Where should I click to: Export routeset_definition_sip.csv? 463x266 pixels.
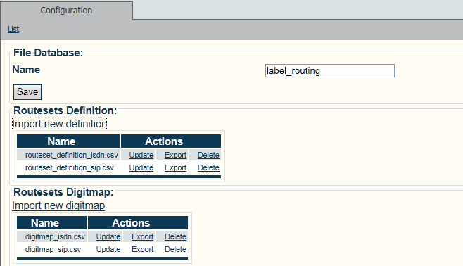[x=175, y=167]
